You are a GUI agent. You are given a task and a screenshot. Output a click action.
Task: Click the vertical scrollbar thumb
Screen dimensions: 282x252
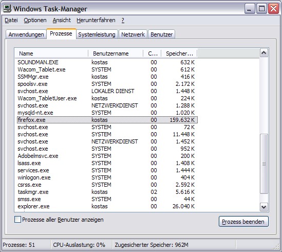pos(264,164)
